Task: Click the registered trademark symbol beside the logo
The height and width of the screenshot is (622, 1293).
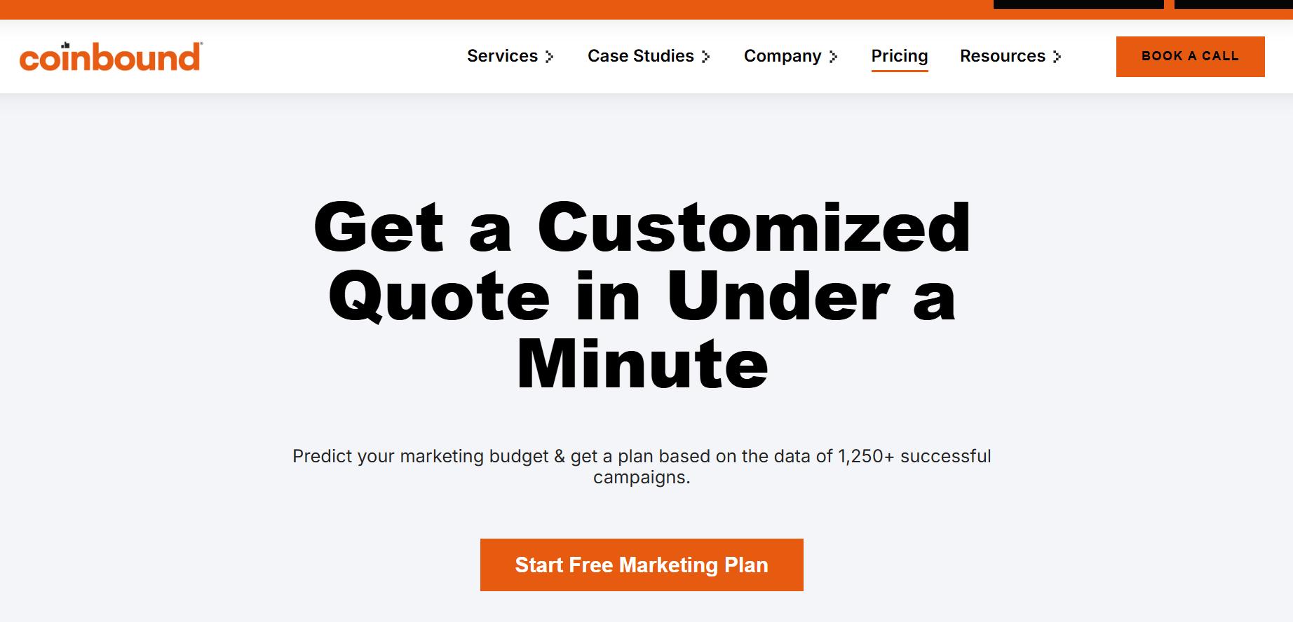Action: click(x=201, y=44)
